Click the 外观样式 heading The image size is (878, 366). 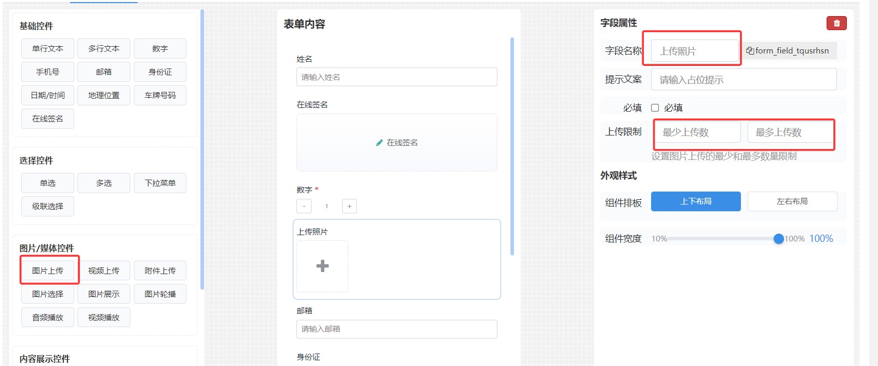tap(618, 175)
